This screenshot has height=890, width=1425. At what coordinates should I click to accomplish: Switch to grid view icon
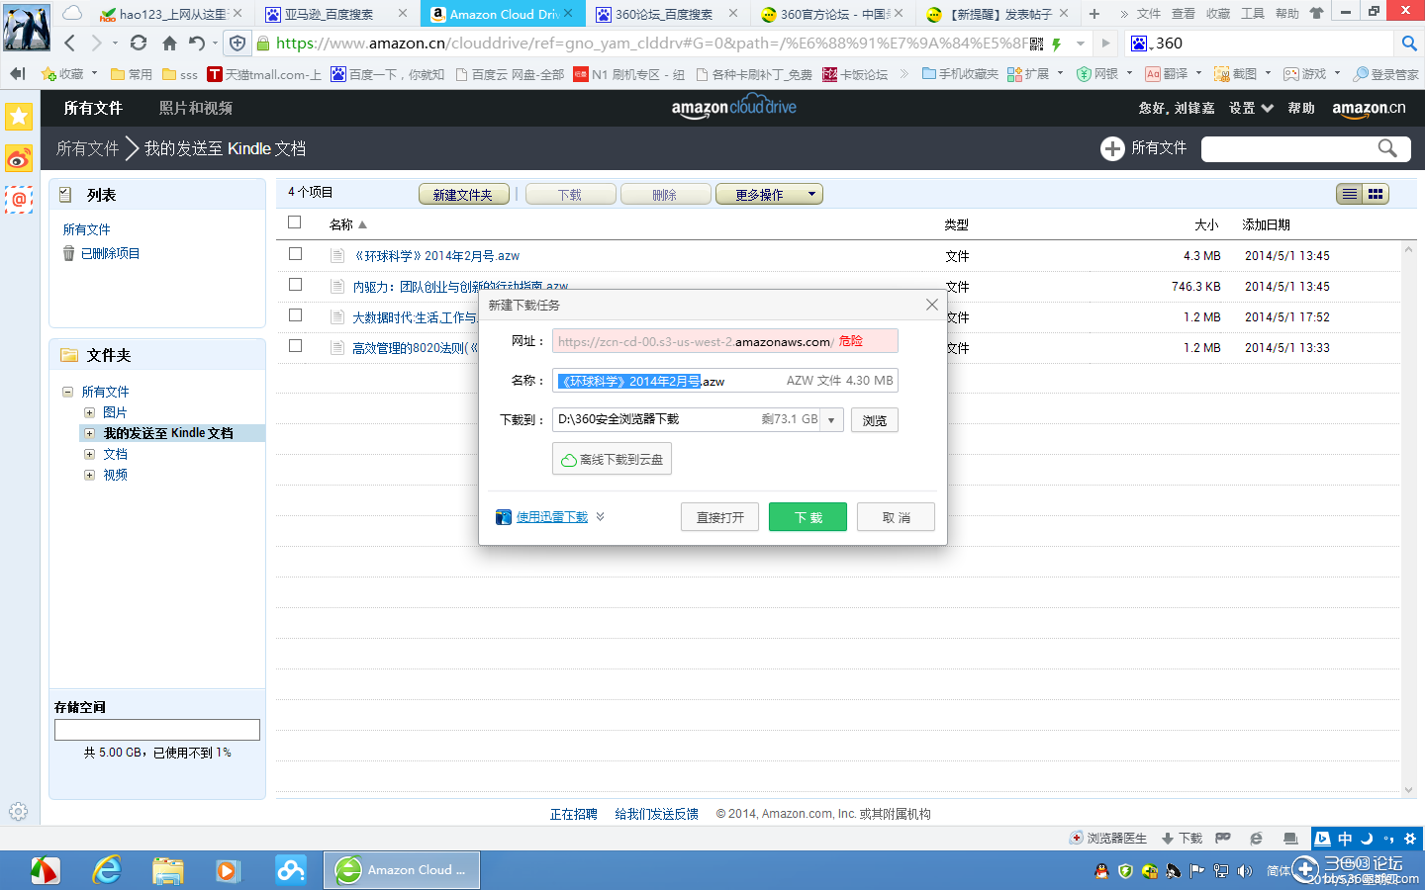1376,195
